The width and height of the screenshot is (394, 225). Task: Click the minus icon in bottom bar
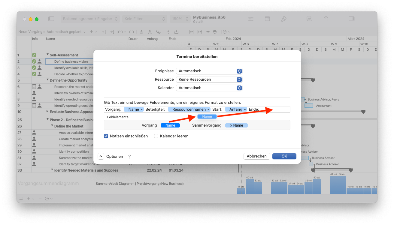40,199
